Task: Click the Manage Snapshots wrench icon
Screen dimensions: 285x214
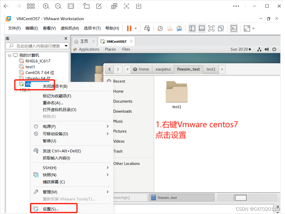Action: (179, 29)
